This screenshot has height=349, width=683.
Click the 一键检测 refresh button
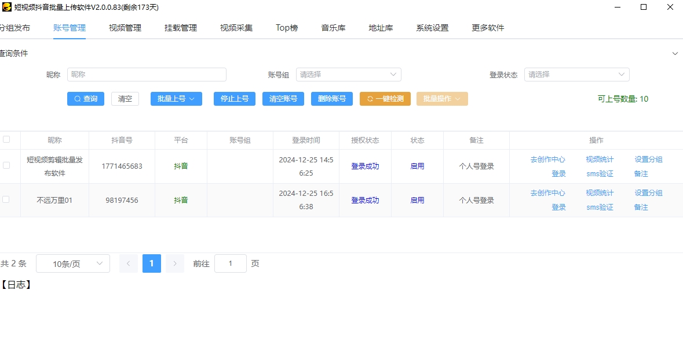[x=385, y=99]
